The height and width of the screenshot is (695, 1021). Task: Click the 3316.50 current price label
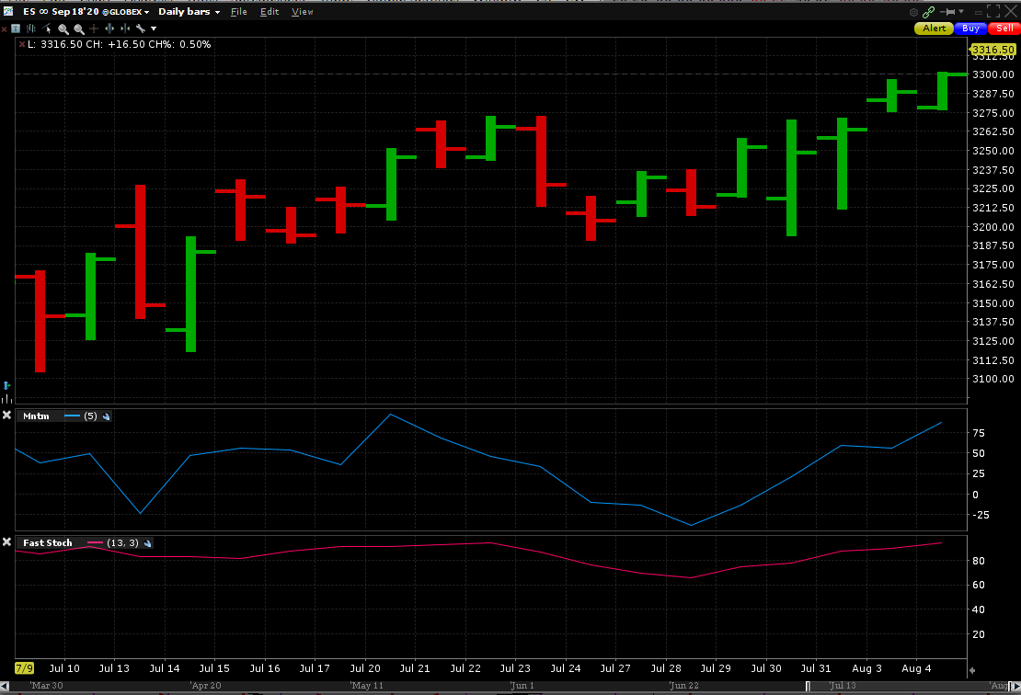(x=993, y=50)
